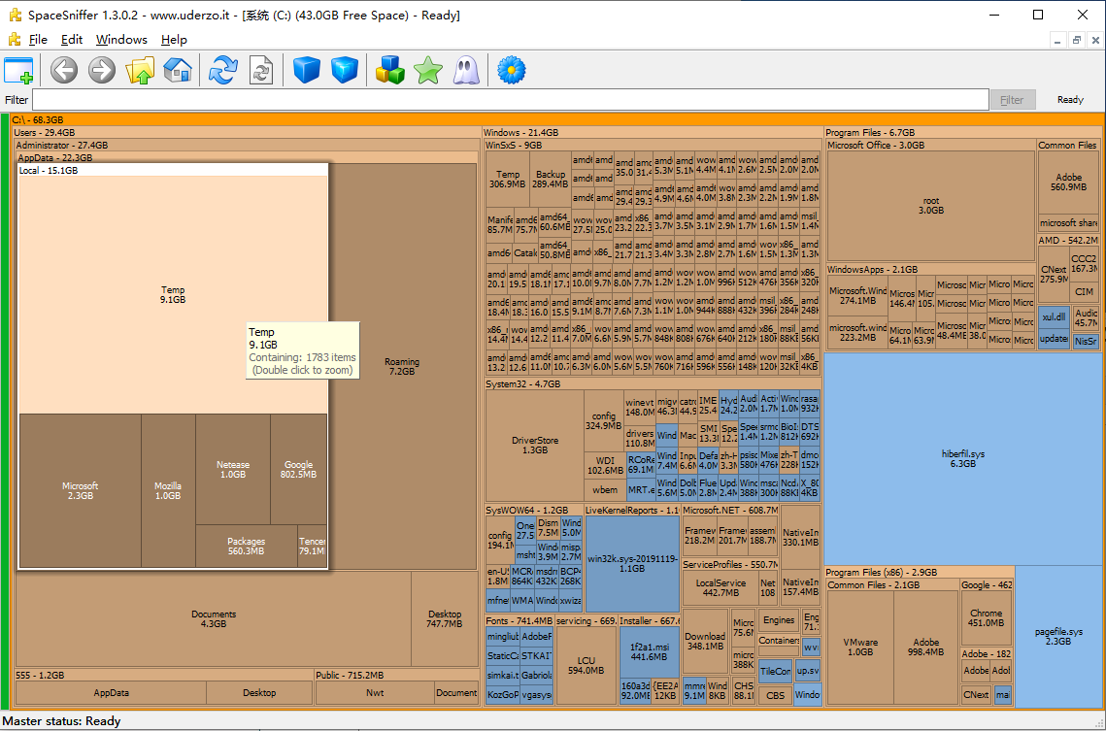Go to the Home view
This screenshot has height=731, width=1106.
pyautogui.click(x=178, y=70)
